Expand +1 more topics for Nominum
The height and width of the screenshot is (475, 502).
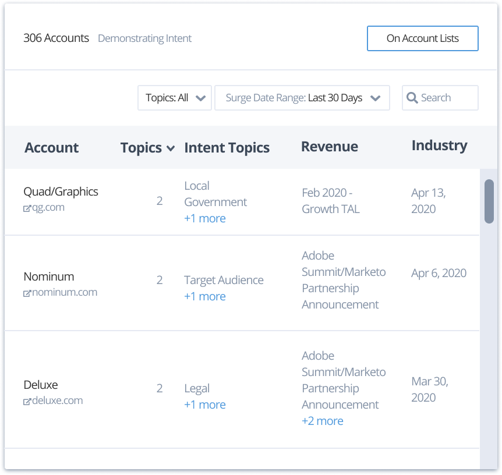205,296
